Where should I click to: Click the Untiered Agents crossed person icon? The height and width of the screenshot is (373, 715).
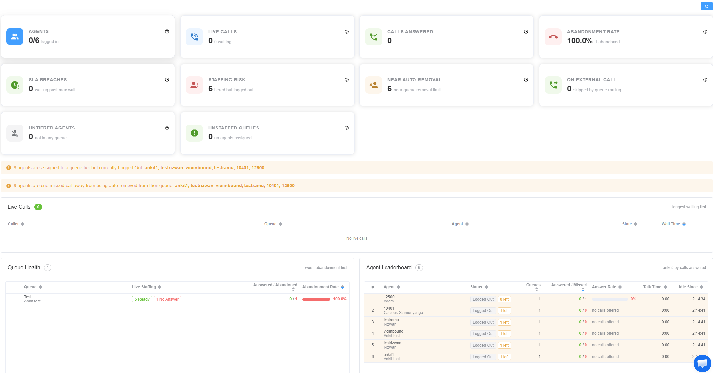tap(15, 133)
